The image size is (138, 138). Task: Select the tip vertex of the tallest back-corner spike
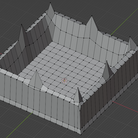[50, 3]
